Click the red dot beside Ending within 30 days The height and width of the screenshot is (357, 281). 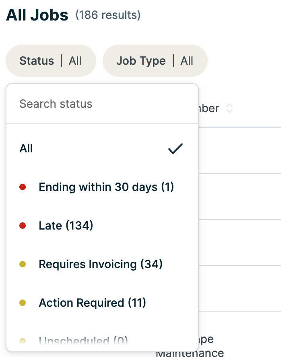(23, 187)
